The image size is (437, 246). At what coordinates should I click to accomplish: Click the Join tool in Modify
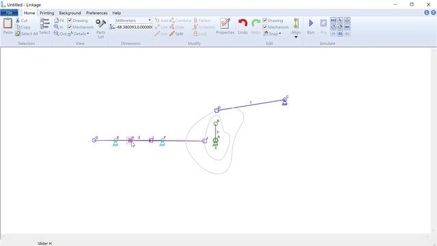pos(161,33)
